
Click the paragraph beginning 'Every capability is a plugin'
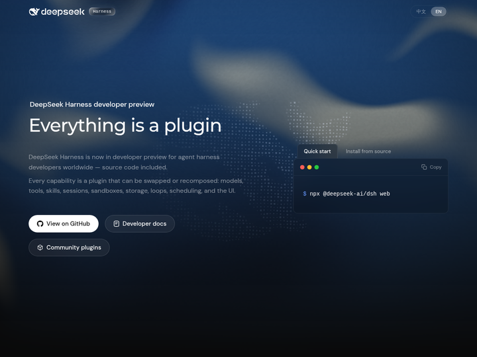pos(136,186)
